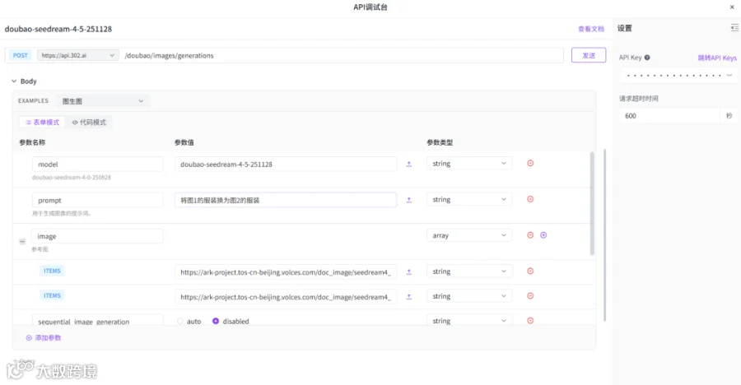This screenshot has height=385, width=741.
Task: Add new item to image array
Action: 543,235
